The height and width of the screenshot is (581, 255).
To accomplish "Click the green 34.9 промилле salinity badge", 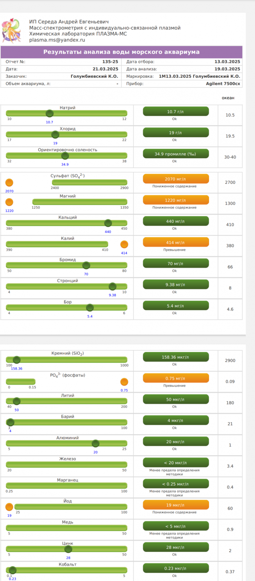I will 176,154.
